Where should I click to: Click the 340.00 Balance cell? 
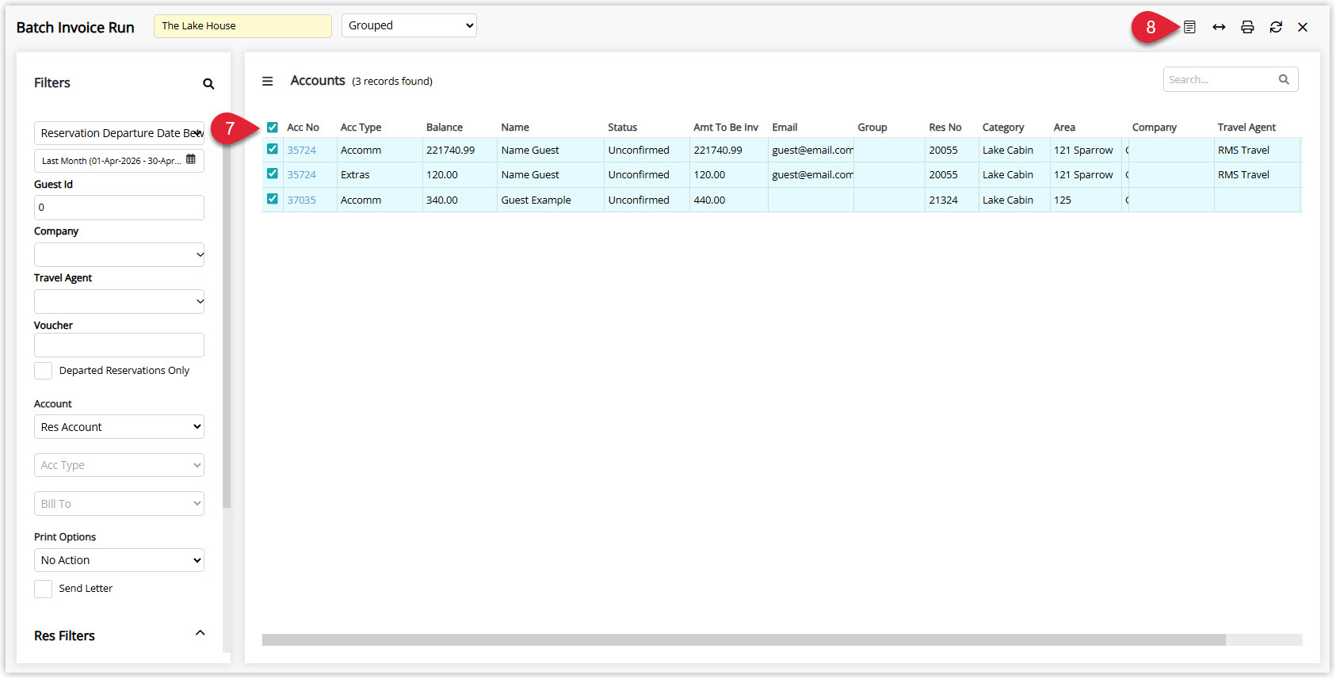(460, 200)
